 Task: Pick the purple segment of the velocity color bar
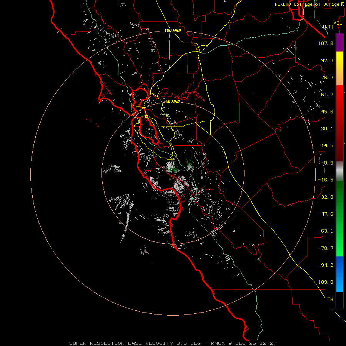coord(339,43)
